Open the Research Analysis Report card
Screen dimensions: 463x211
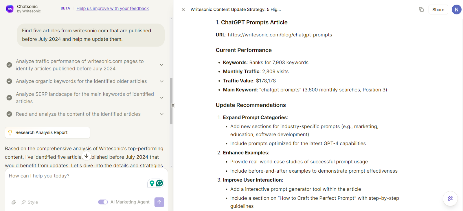tap(47, 132)
